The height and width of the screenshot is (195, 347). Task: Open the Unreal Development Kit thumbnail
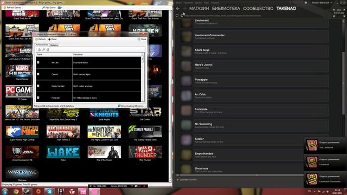tap(22, 152)
